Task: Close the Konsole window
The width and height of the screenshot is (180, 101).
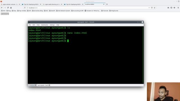Action: click(x=142, y=22)
